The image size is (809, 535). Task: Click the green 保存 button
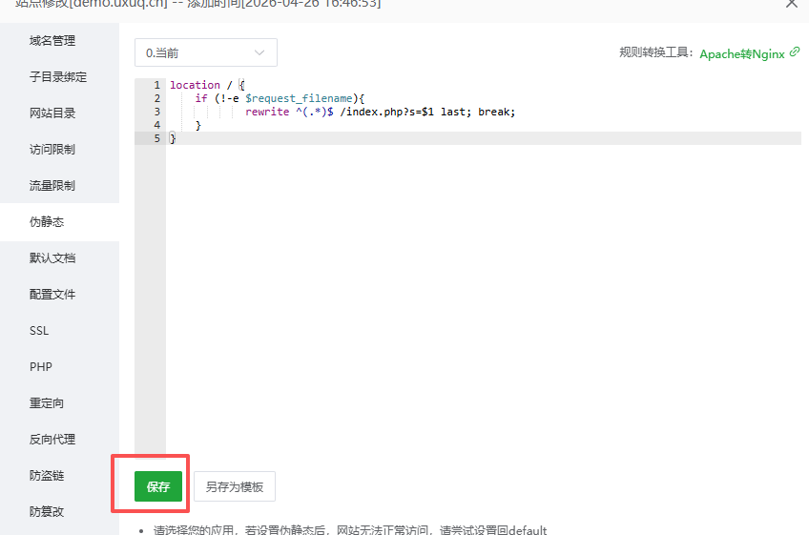coord(157,486)
